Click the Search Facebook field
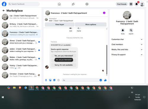 tap(24, 4)
